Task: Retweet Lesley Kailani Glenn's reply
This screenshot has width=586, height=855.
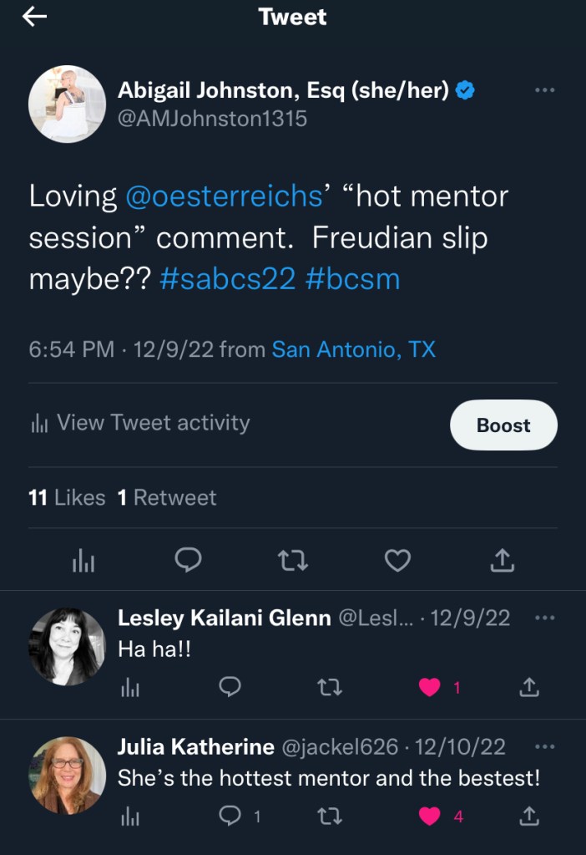Action: [x=331, y=687]
